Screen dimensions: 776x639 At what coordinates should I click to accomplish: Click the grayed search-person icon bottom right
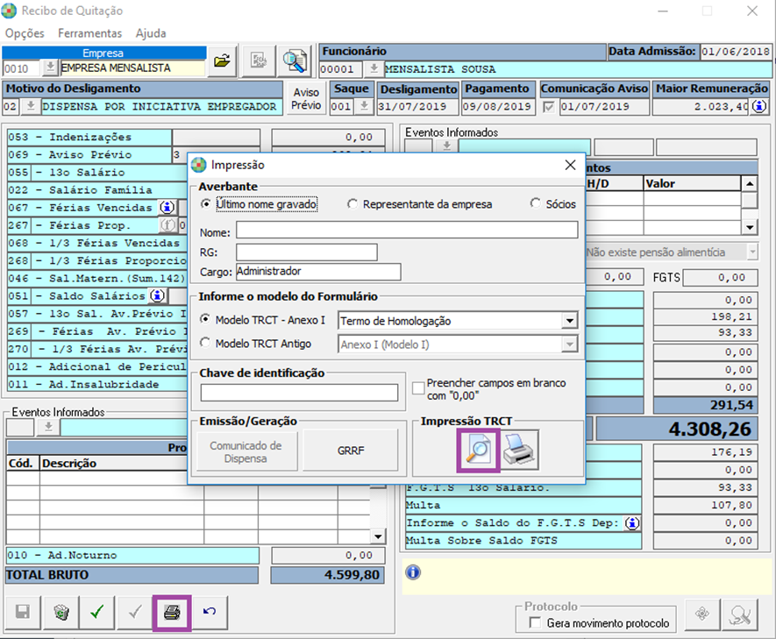tap(740, 614)
